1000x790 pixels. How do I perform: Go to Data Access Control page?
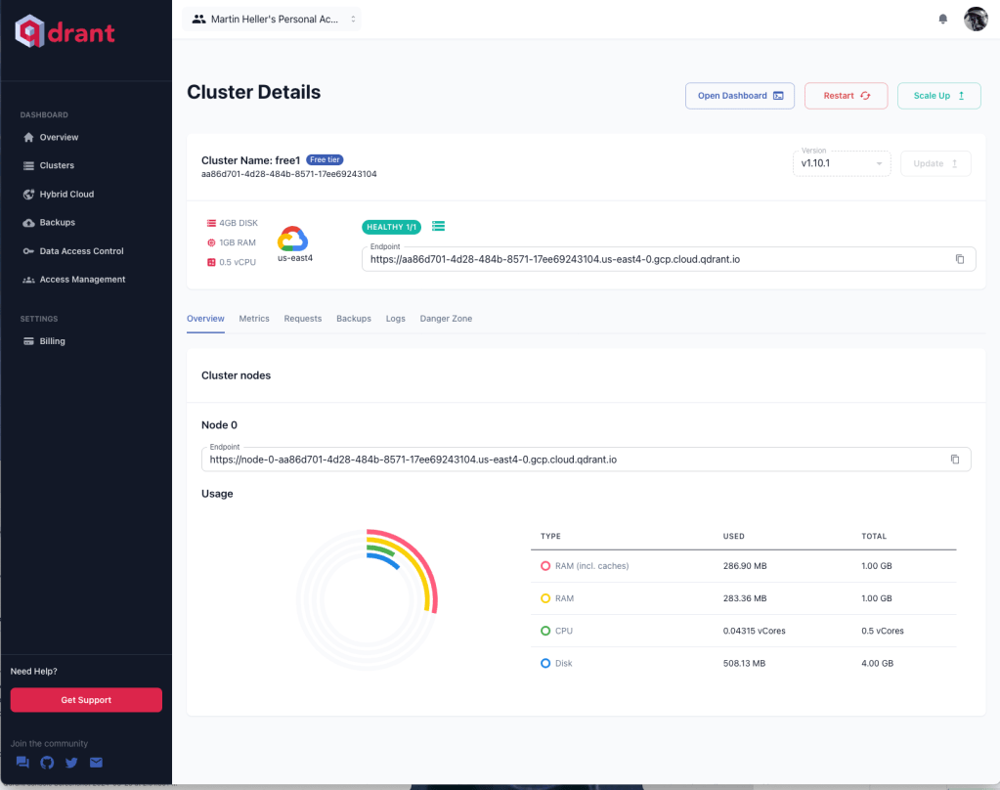point(82,250)
